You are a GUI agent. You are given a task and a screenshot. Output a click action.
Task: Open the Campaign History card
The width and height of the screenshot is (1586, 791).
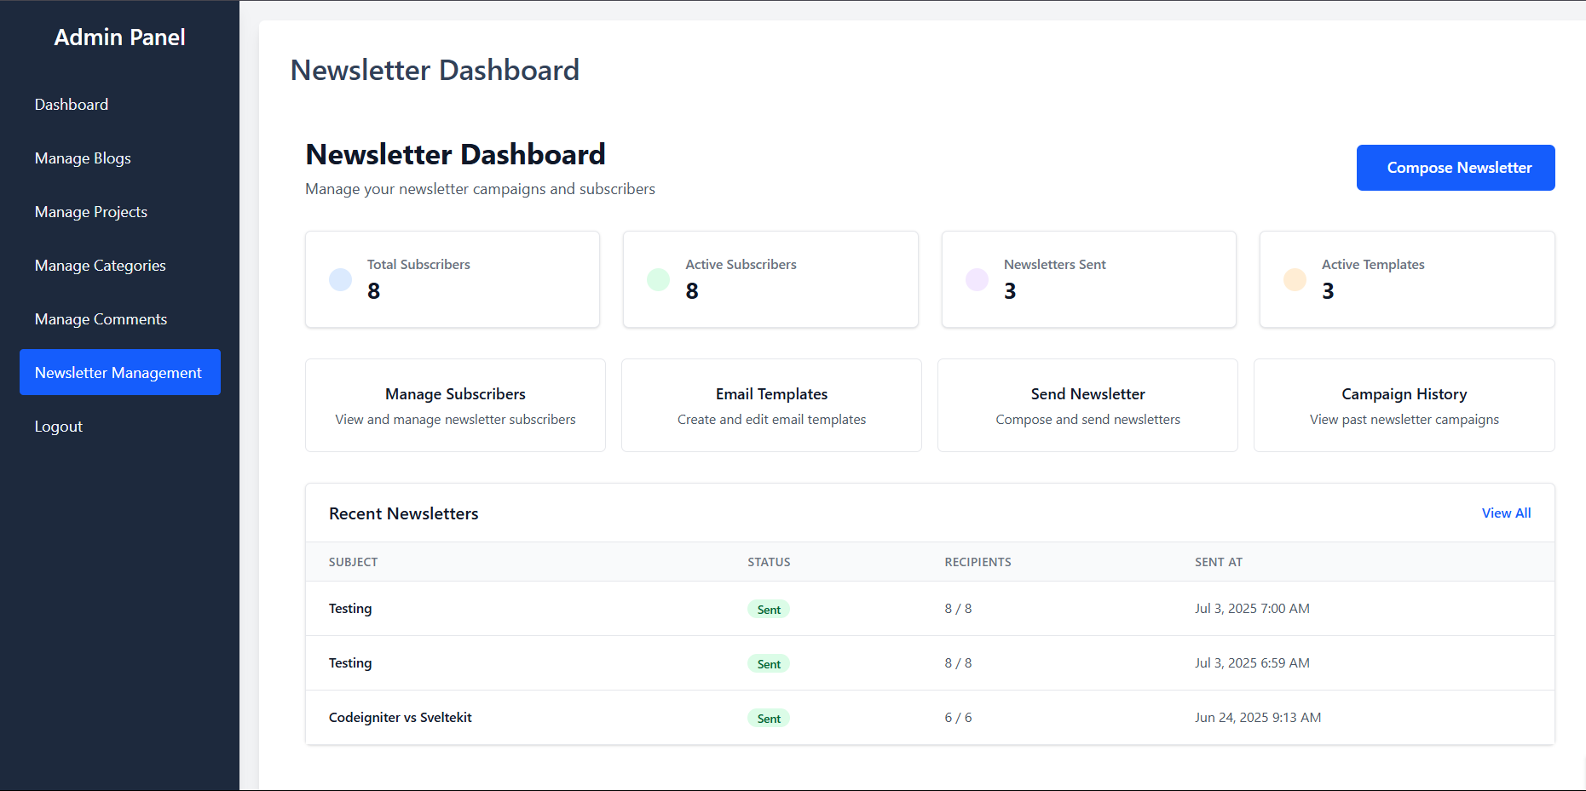(x=1404, y=405)
